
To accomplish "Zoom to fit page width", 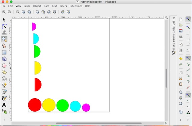I will pos(55,12).
